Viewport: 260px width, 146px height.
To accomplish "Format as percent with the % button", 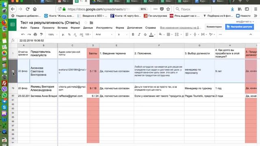I will tap(69, 34).
